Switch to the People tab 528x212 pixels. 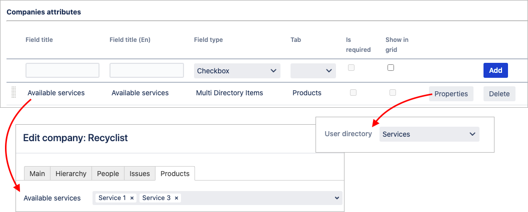point(108,174)
